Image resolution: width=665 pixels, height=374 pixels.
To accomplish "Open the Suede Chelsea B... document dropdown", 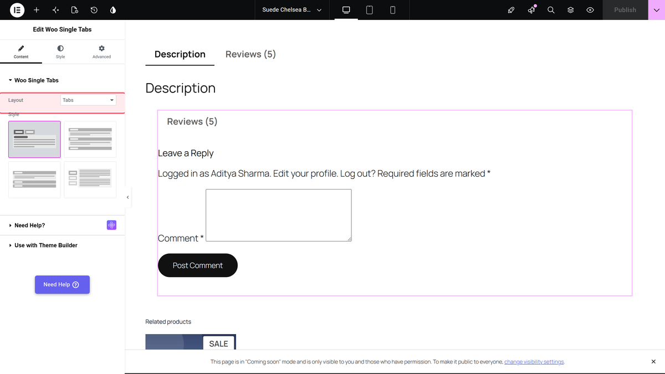I will 292,10.
